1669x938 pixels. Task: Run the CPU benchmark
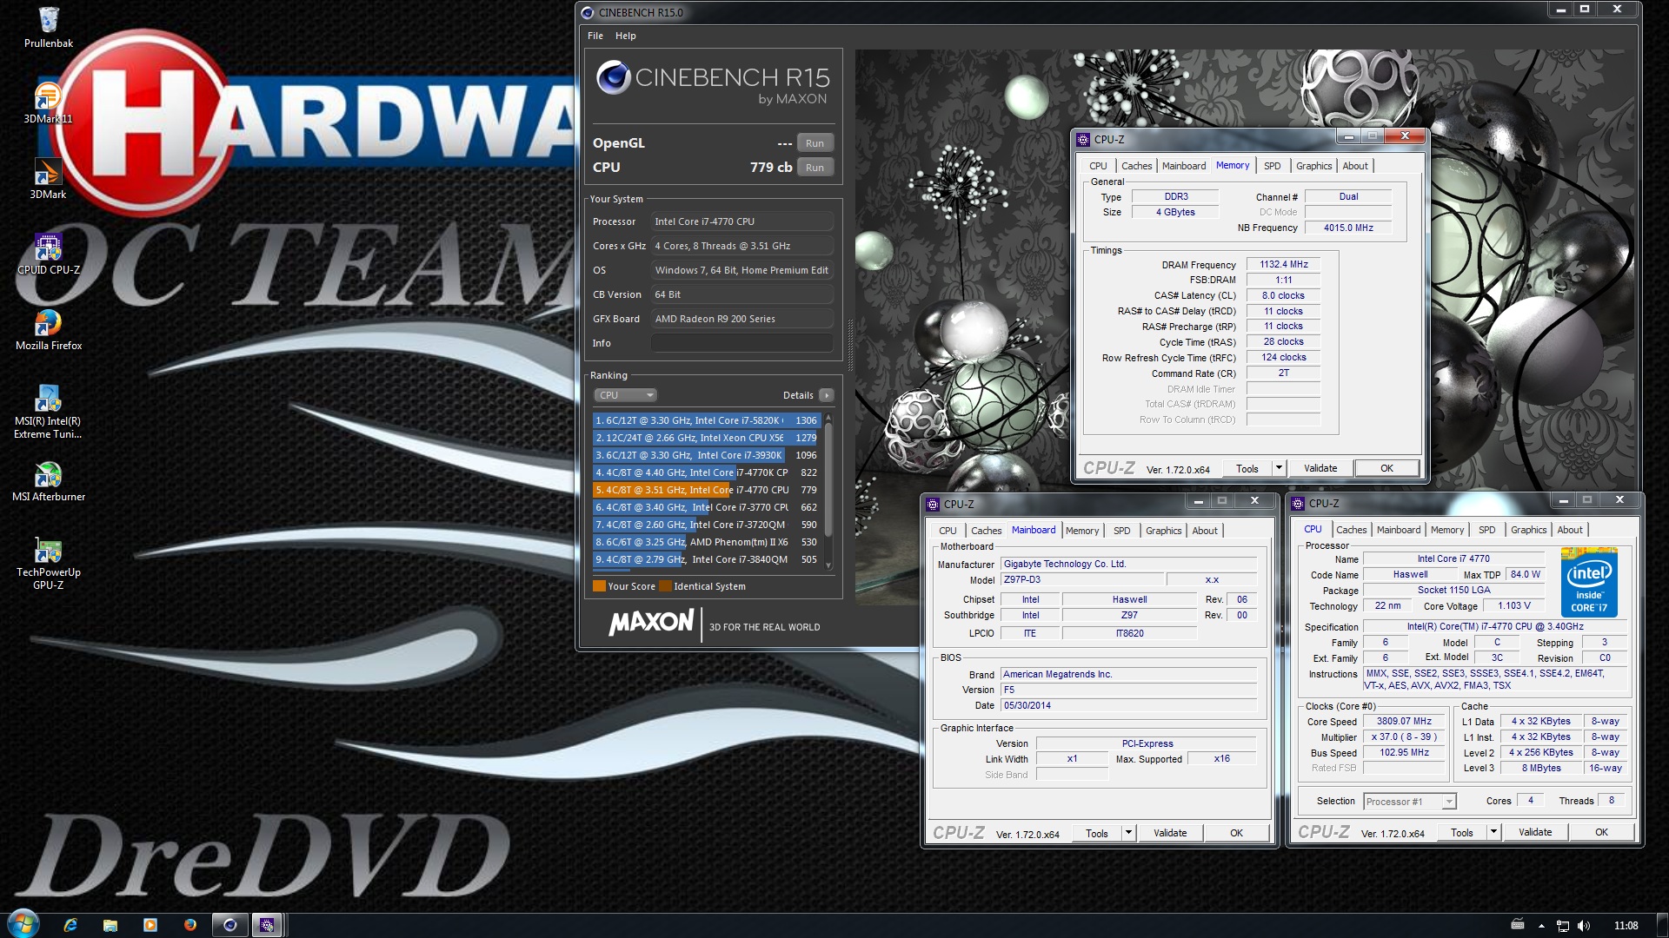point(815,168)
